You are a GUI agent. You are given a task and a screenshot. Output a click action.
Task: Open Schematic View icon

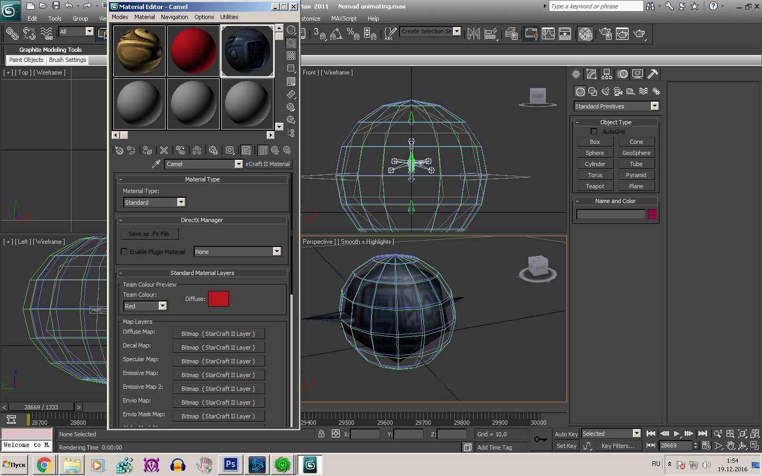pos(565,34)
